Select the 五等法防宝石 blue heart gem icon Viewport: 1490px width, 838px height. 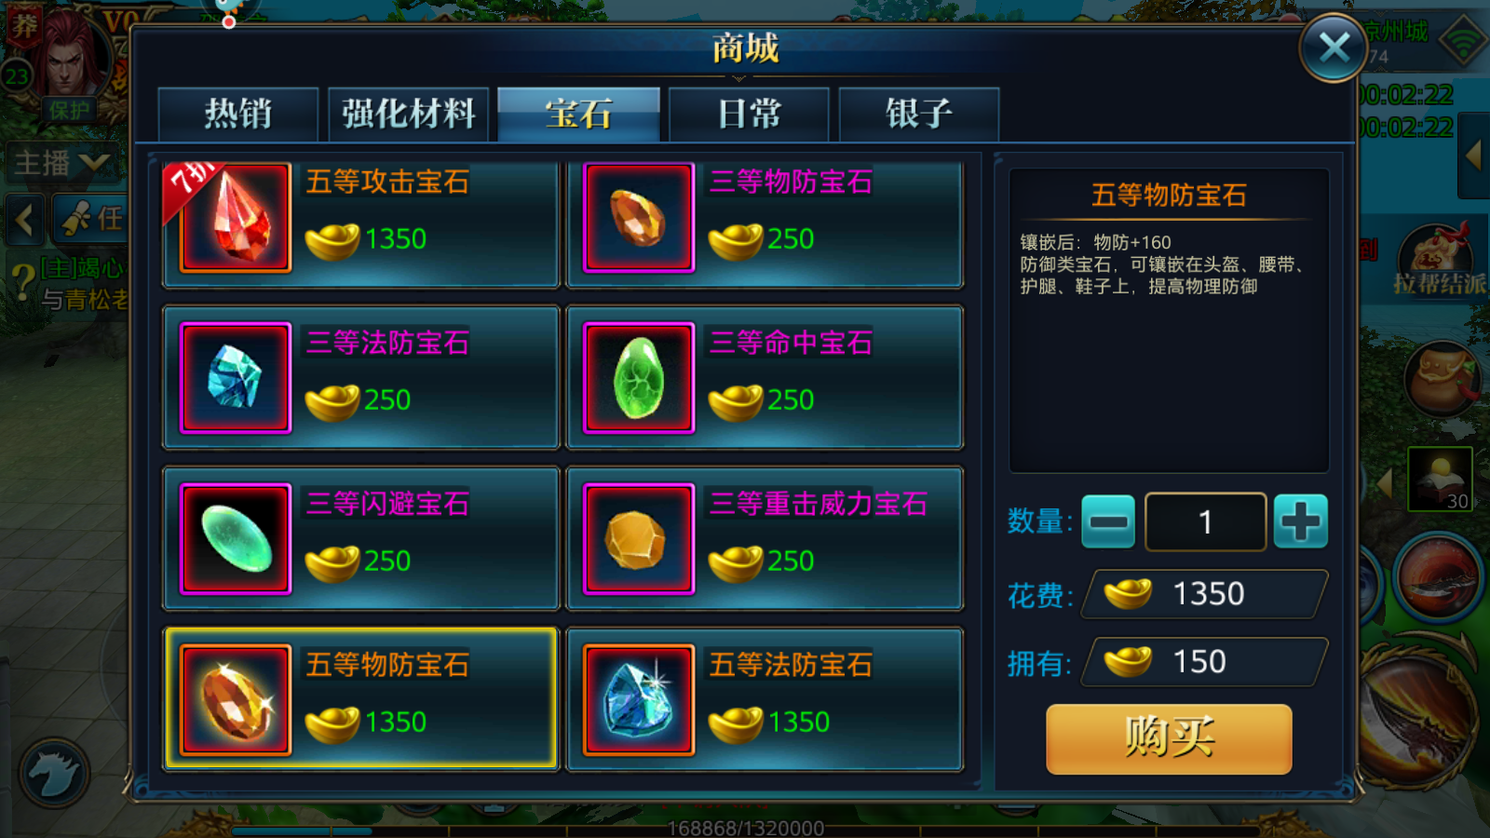(639, 700)
